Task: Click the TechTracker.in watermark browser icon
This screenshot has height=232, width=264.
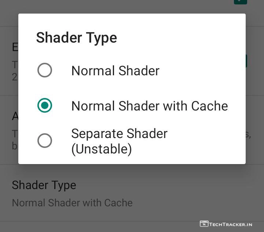Action: [x=204, y=224]
